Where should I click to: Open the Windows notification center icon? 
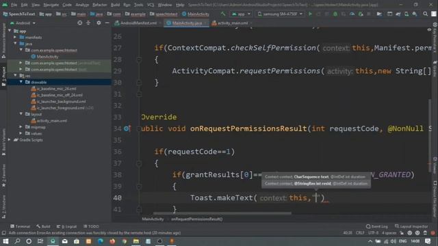428,241
